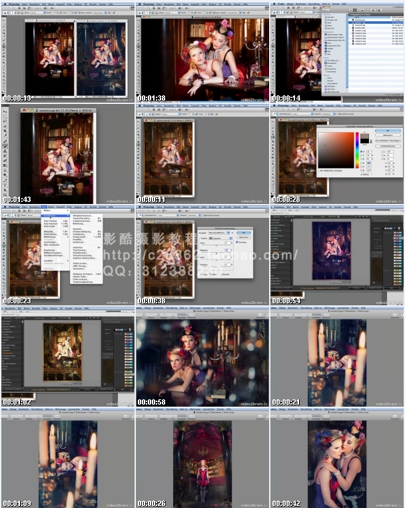405x508 pixels.
Task: Click Apple menu icon in the 00:00:28 frame
Action: (x=272, y=105)
